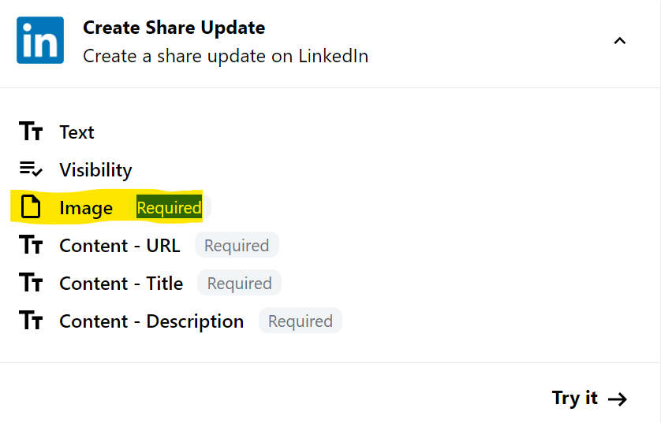Click the checklist icon beside Visibility
This screenshot has width=661, height=423.
pos(31,169)
